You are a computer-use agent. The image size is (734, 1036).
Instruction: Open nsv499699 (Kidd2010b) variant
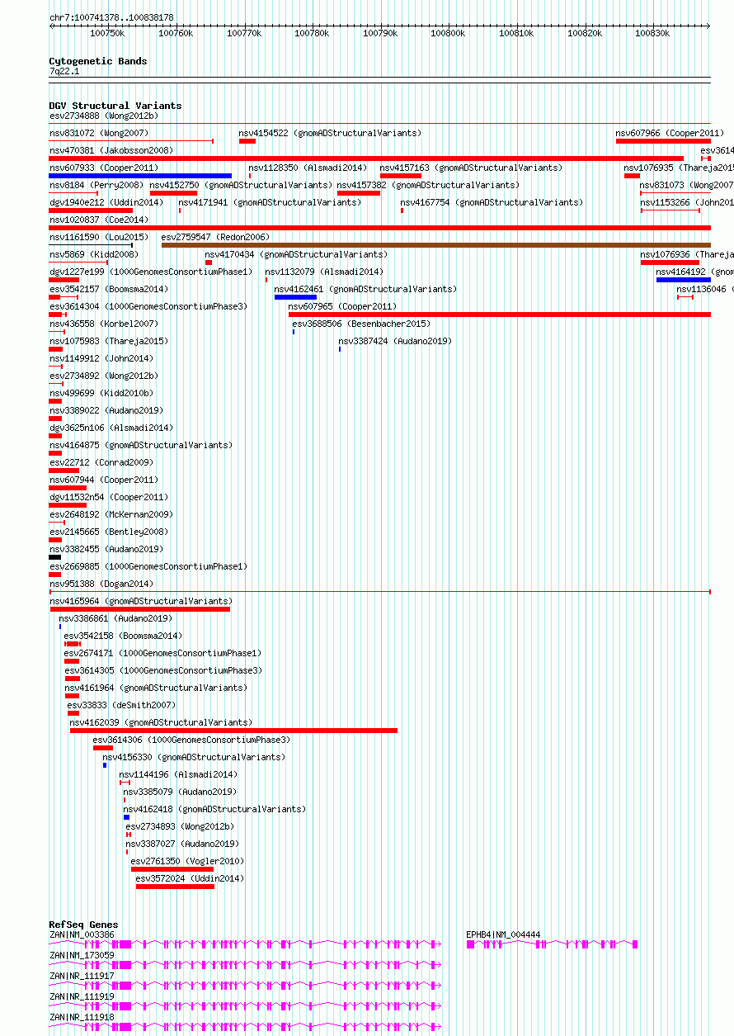click(x=101, y=394)
